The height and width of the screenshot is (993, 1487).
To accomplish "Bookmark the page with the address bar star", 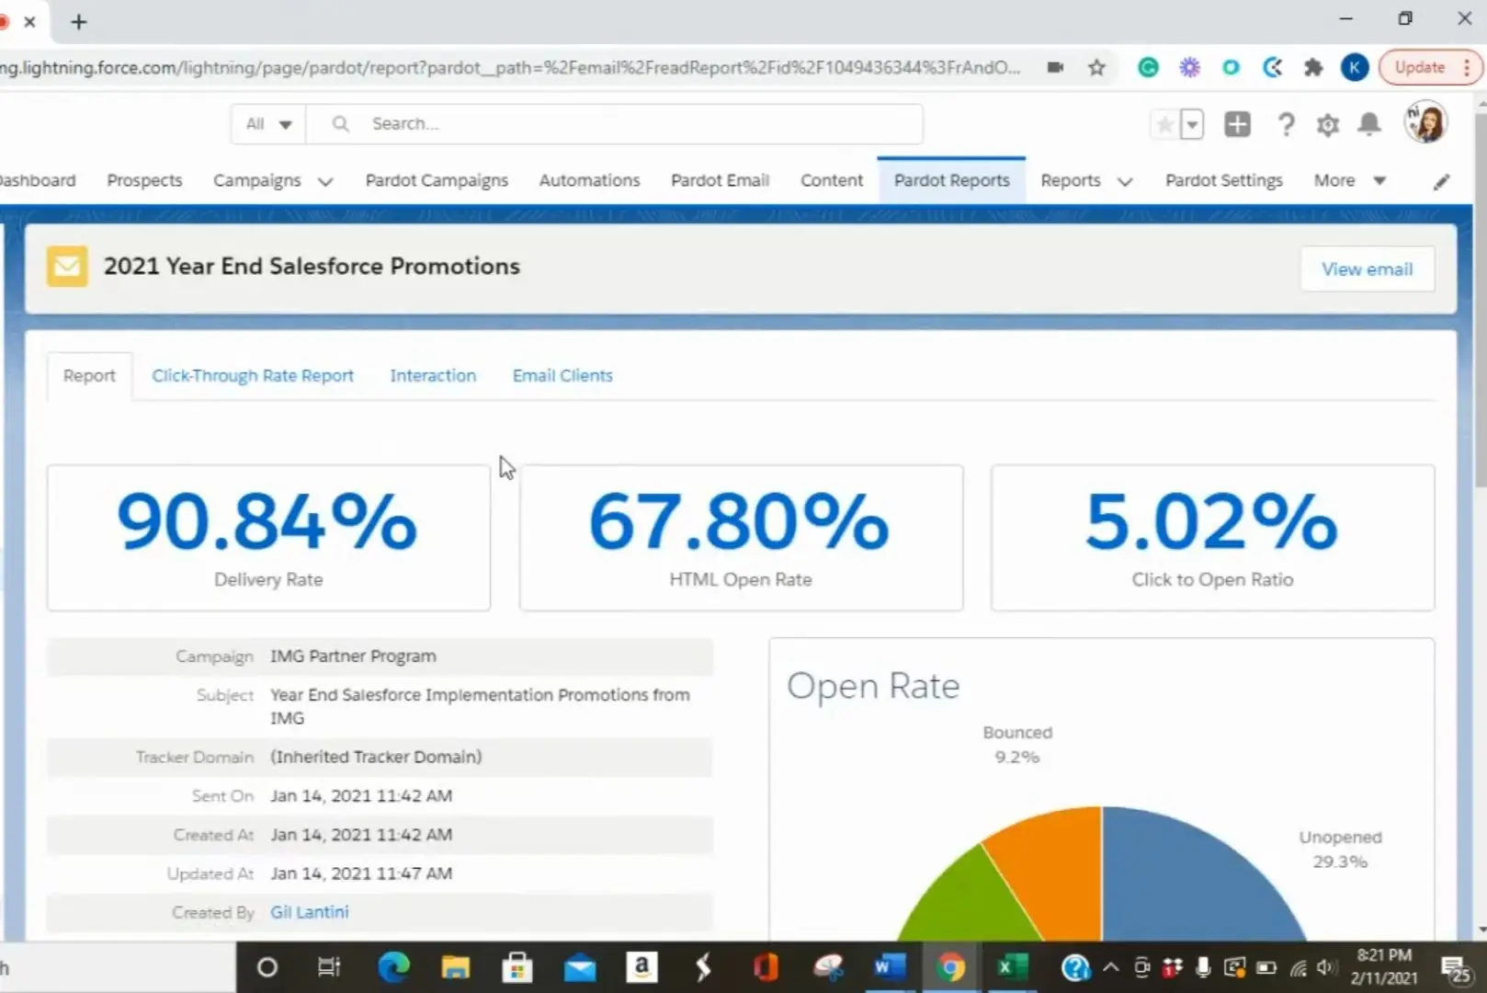I will pyautogui.click(x=1096, y=67).
